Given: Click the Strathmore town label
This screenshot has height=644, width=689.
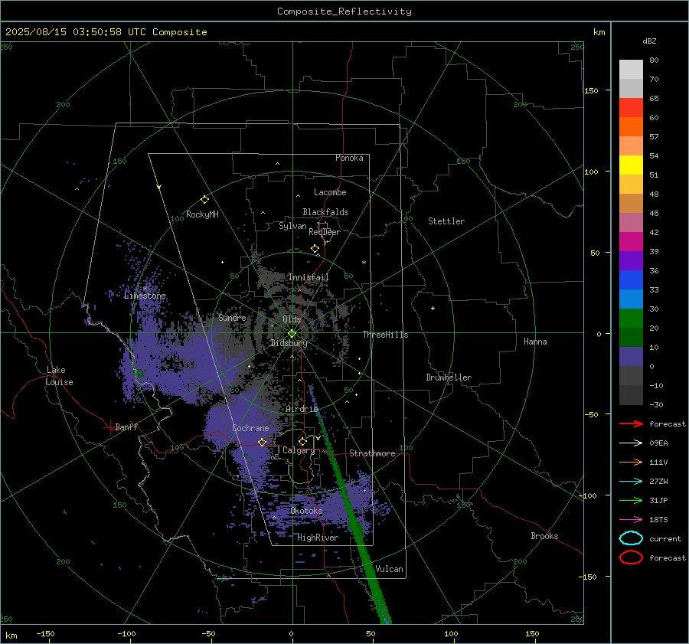Looking at the screenshot, I should coord(372,453).
